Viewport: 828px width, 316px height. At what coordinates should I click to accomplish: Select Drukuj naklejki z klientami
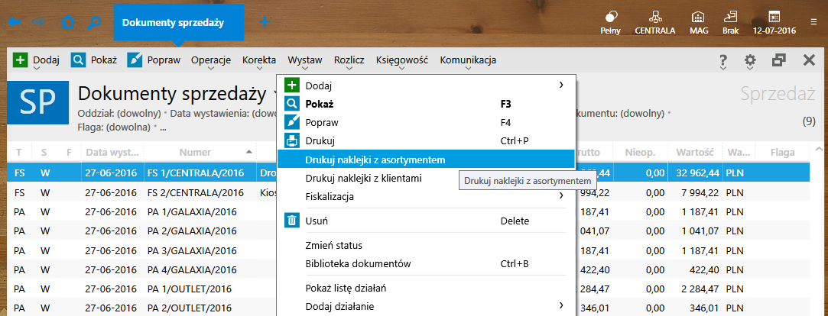(x=363, y=178)
